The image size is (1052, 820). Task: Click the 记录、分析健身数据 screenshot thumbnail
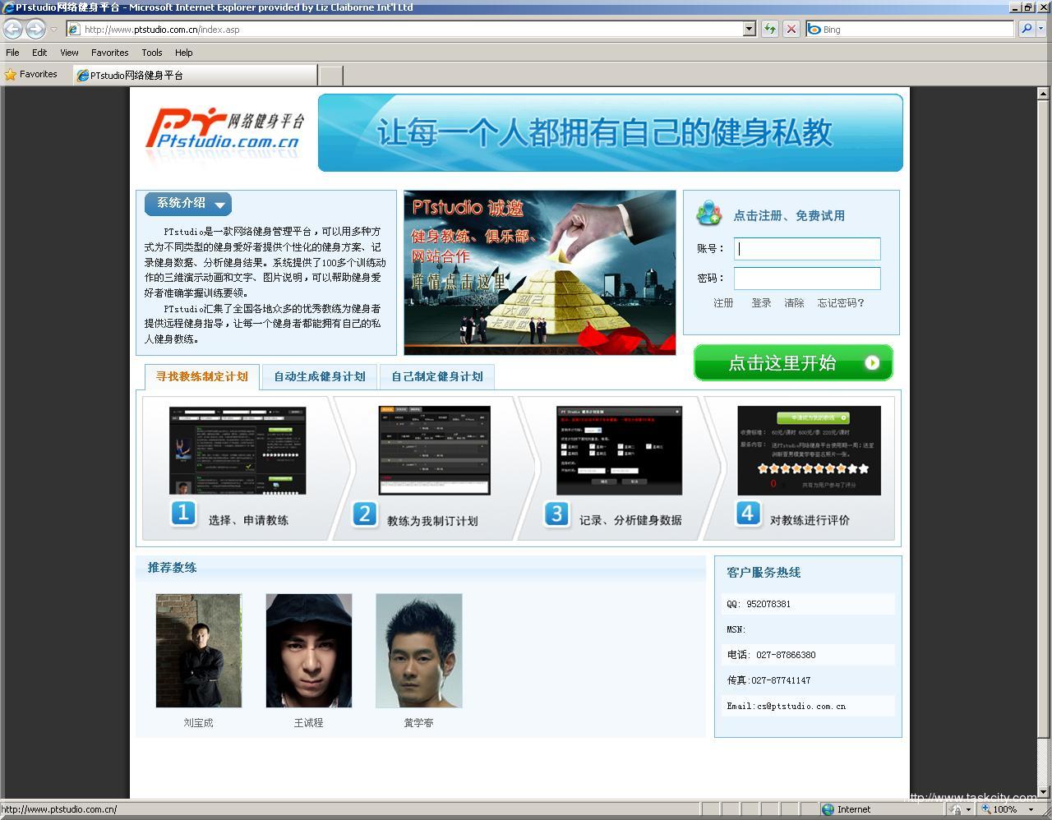619,450
